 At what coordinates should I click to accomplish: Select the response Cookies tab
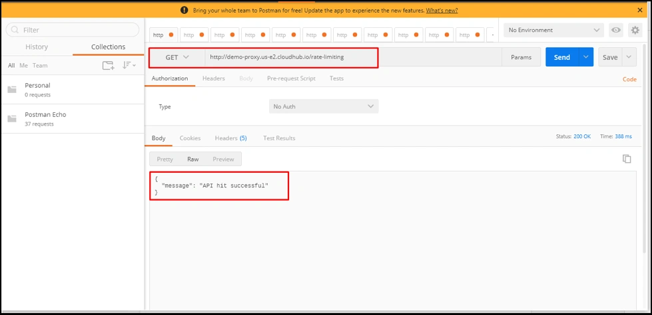[x=190, y=138]
